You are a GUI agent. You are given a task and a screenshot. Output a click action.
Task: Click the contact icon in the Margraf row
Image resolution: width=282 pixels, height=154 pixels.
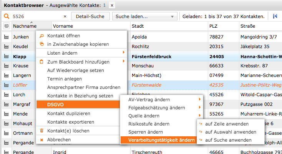(6, 104)
